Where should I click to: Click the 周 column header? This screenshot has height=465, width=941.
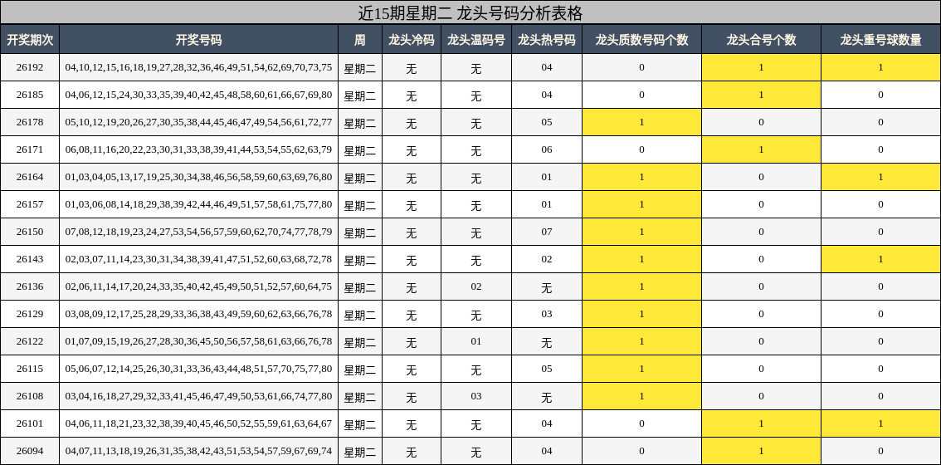(x=359, y=40)
